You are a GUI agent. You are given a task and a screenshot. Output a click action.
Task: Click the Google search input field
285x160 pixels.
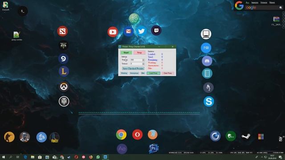coord(262,8)
